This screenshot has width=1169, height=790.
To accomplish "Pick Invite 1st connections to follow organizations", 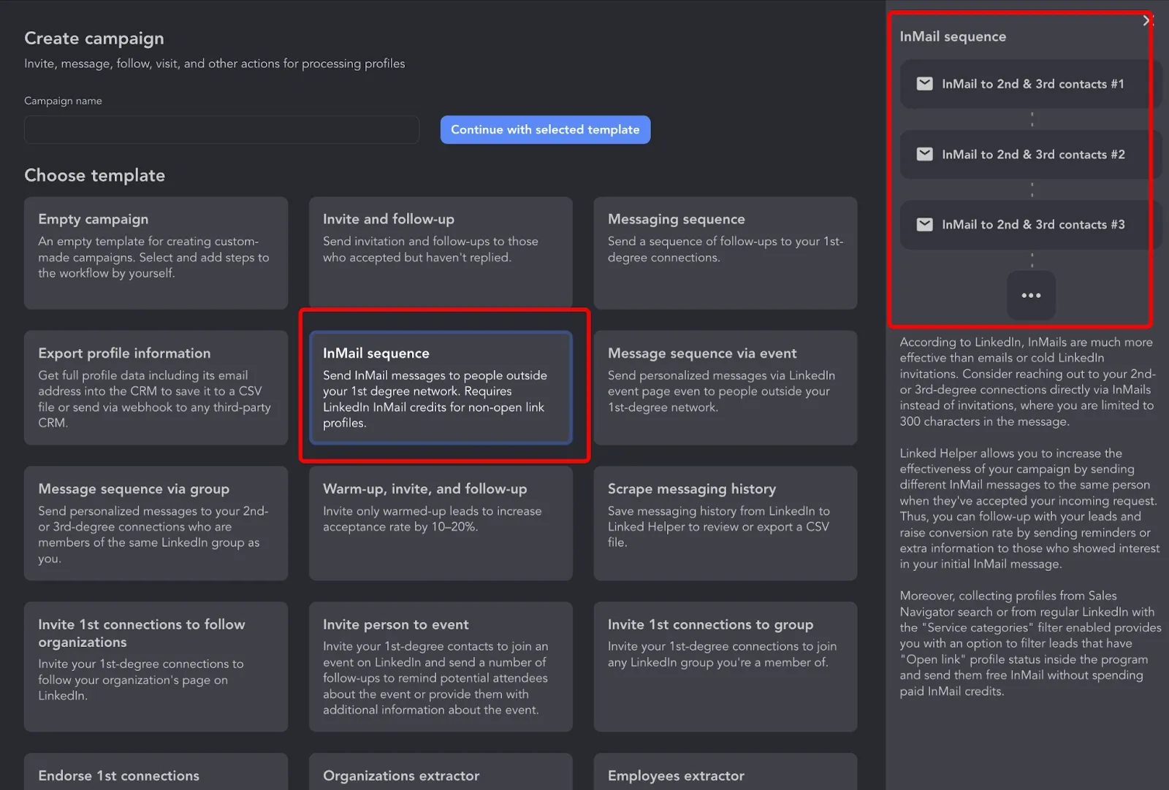I will click(x=156, y=667).
